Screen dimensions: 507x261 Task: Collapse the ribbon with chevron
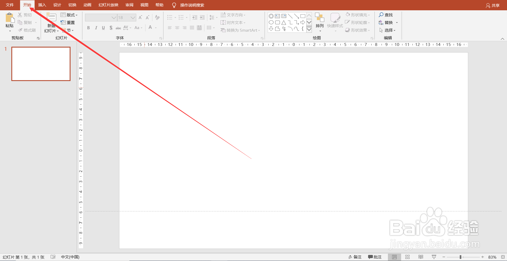pos(502,39)
